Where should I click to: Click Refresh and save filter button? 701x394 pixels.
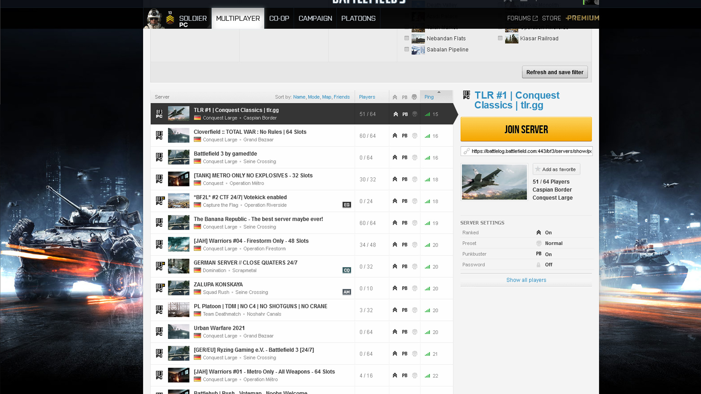point(555,72)
